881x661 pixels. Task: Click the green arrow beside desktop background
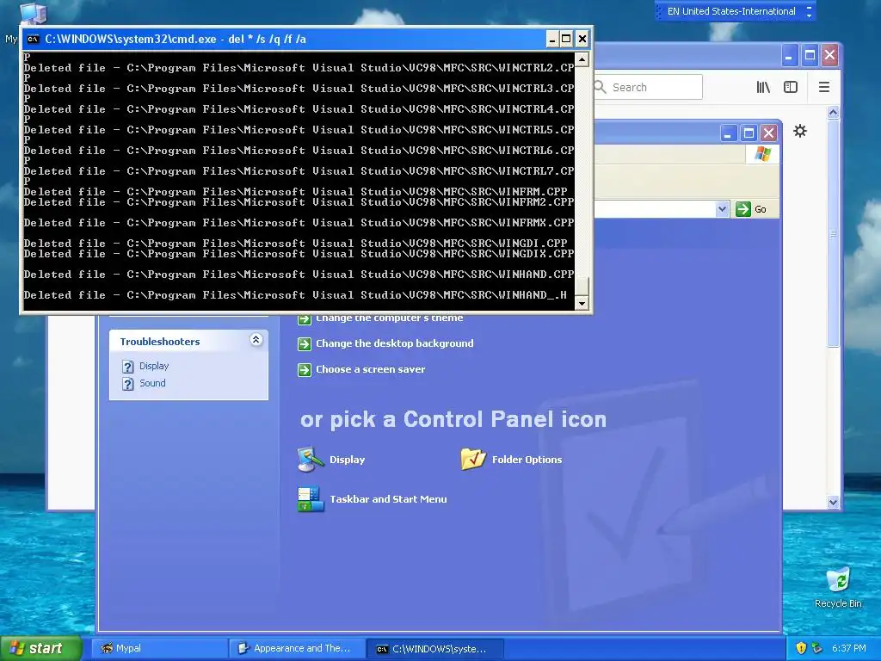click(x=305, y=343)
